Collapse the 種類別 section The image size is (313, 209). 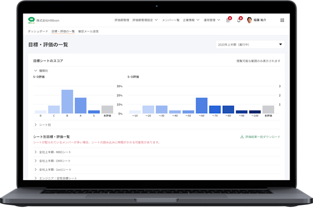tap(41, 71)
